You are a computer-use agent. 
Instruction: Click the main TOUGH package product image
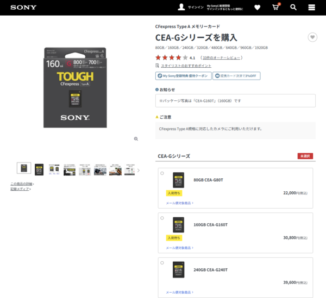75,88
